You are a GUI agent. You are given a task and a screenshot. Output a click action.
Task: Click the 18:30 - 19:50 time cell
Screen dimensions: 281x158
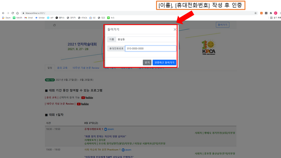point(53,129)
